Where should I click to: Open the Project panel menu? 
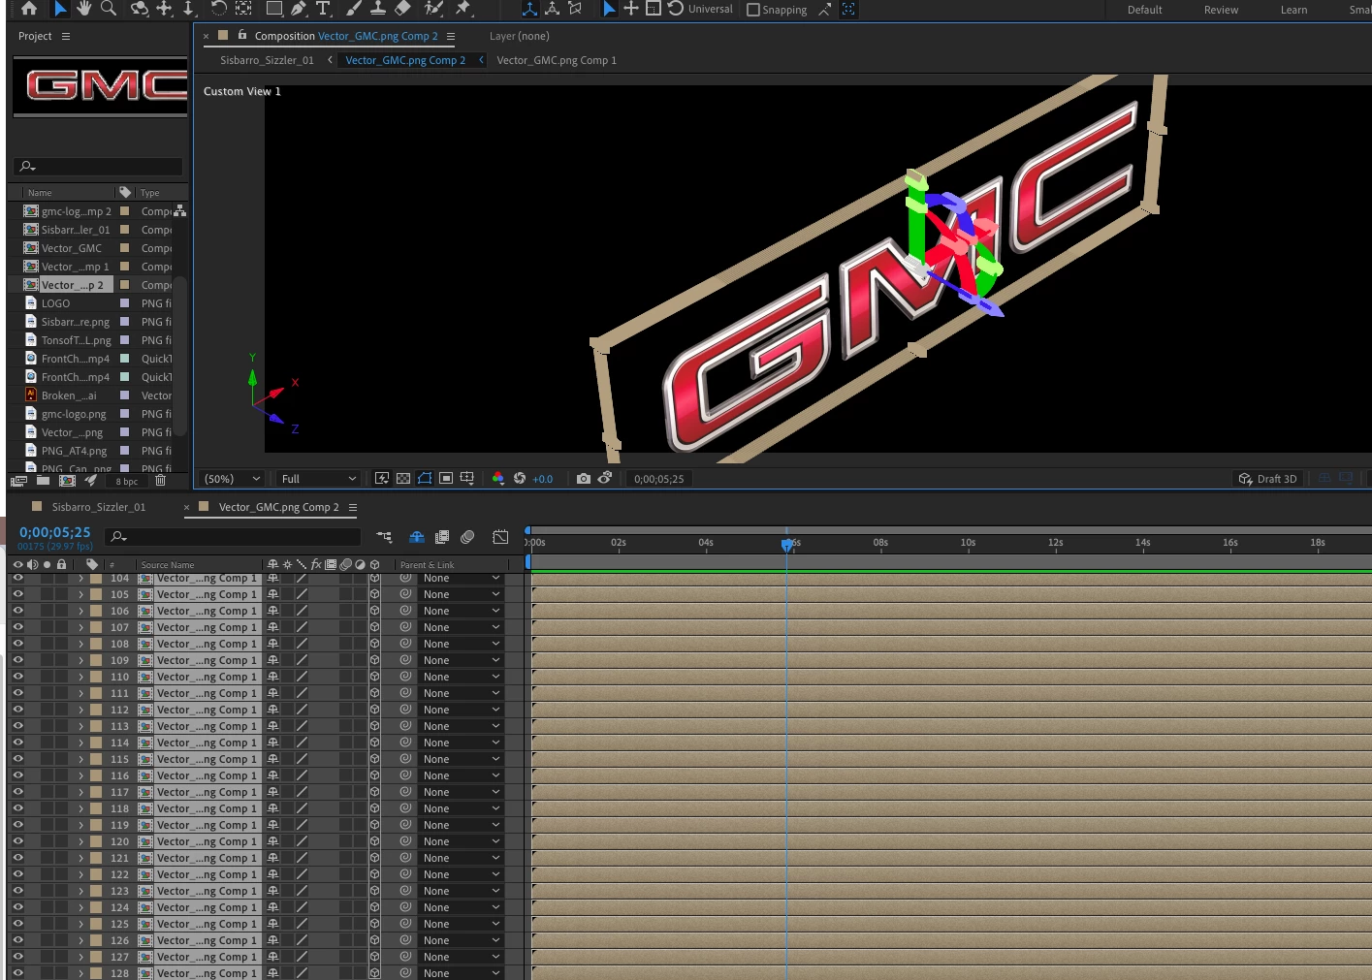click(x=66, y=36)
